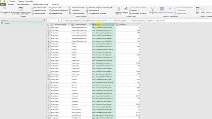Click the cancel X in formula bar

click(x=49, y=21)
